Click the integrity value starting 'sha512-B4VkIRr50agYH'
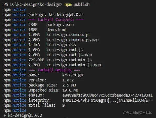Viewport: 156px width, 118px height. (108, 100)
